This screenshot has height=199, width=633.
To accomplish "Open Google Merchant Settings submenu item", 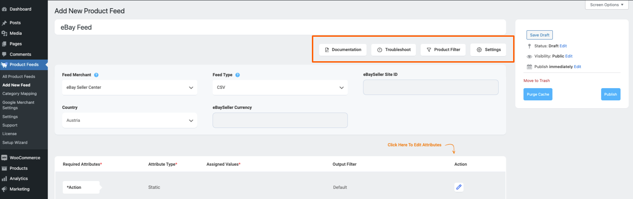I will tap(18, 105).
